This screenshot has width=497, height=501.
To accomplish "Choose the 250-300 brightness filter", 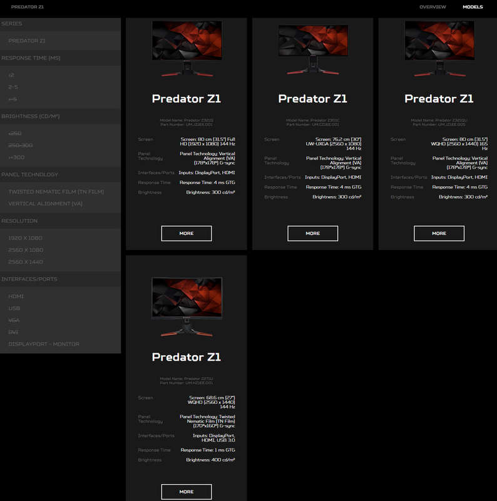I will (21, 145).
